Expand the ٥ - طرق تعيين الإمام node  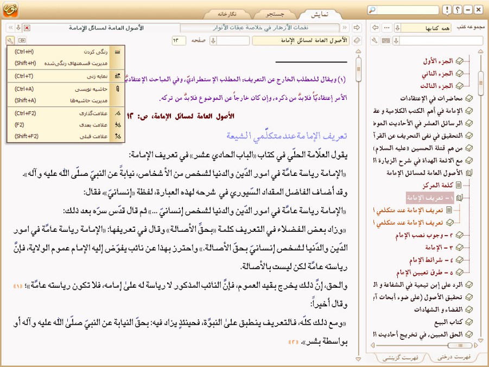coord(459,272)
